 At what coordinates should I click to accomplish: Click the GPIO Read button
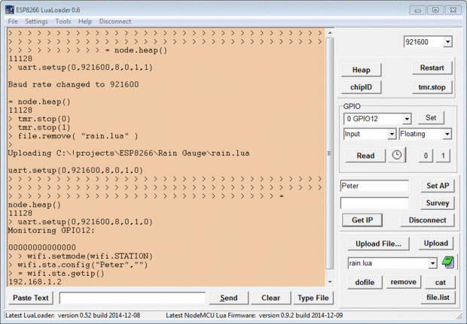coord(365,156)
